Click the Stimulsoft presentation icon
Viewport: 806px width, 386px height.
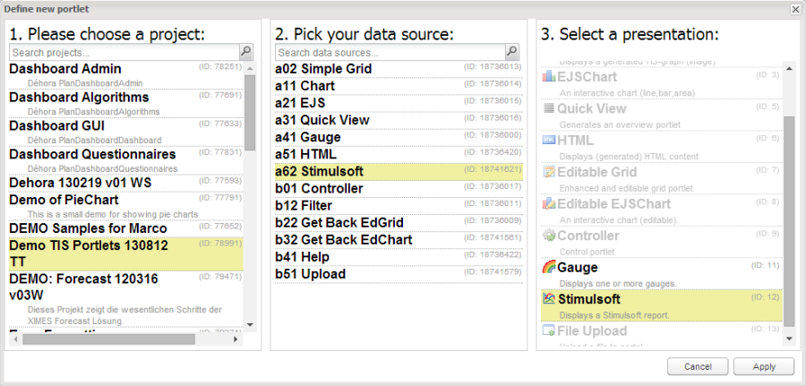[x=549, y=299]
